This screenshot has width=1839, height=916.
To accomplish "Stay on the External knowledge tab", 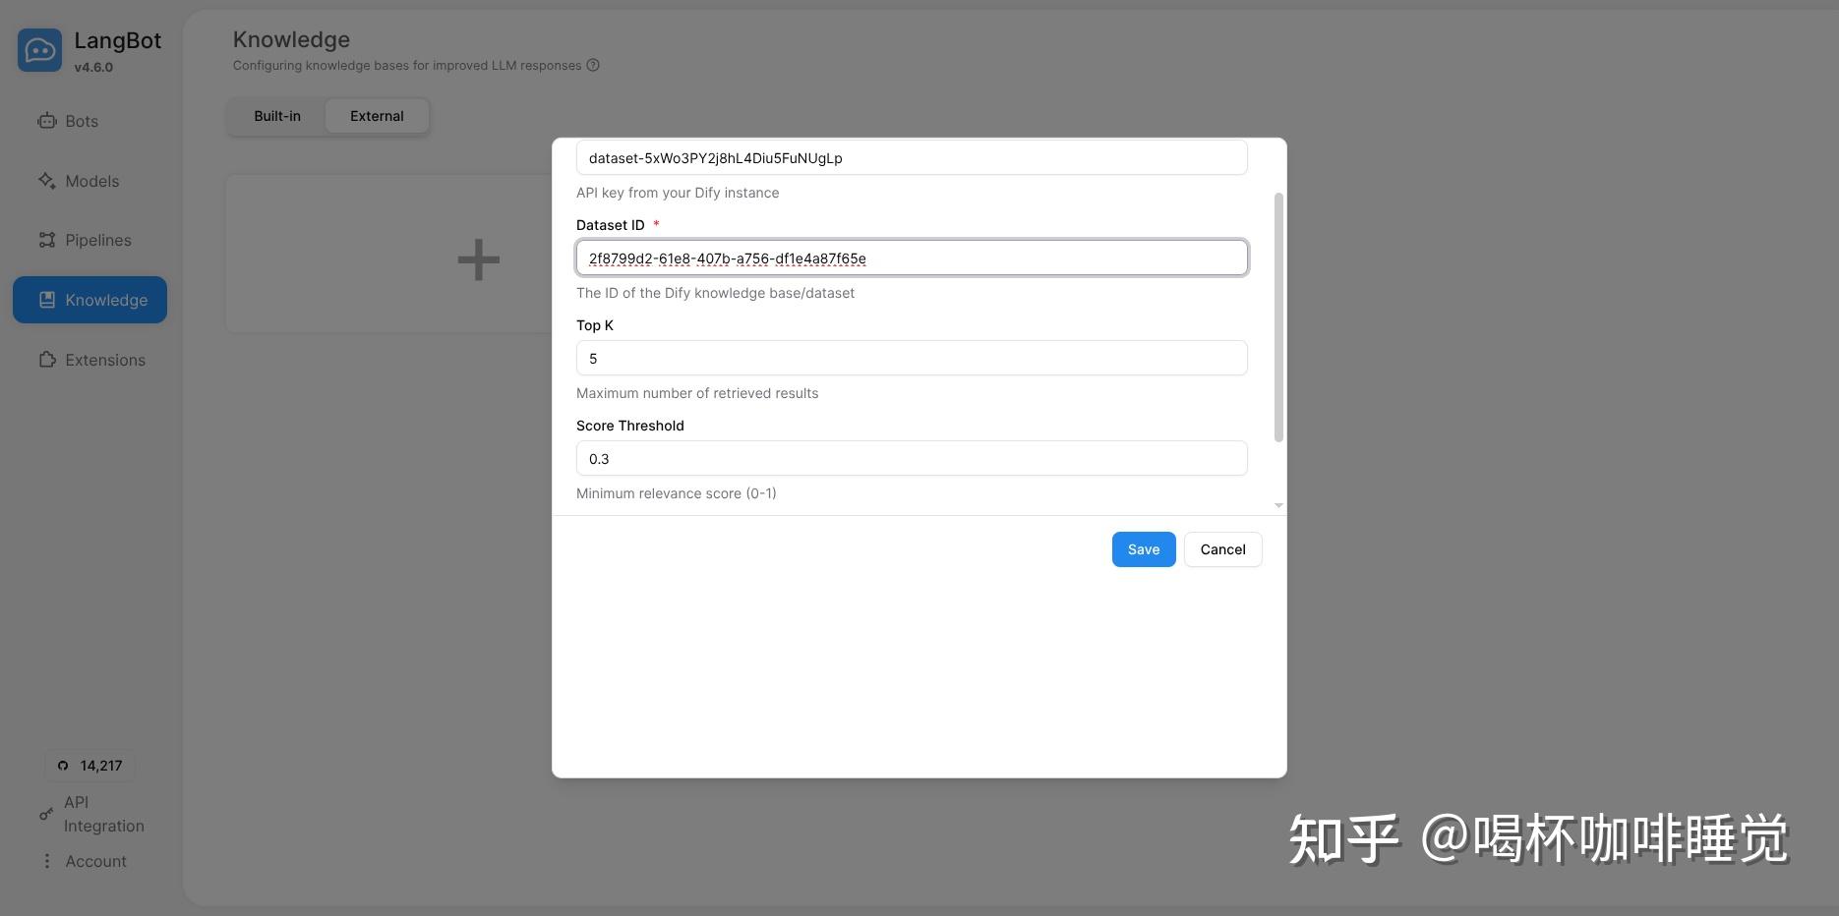I will point(376,115).
